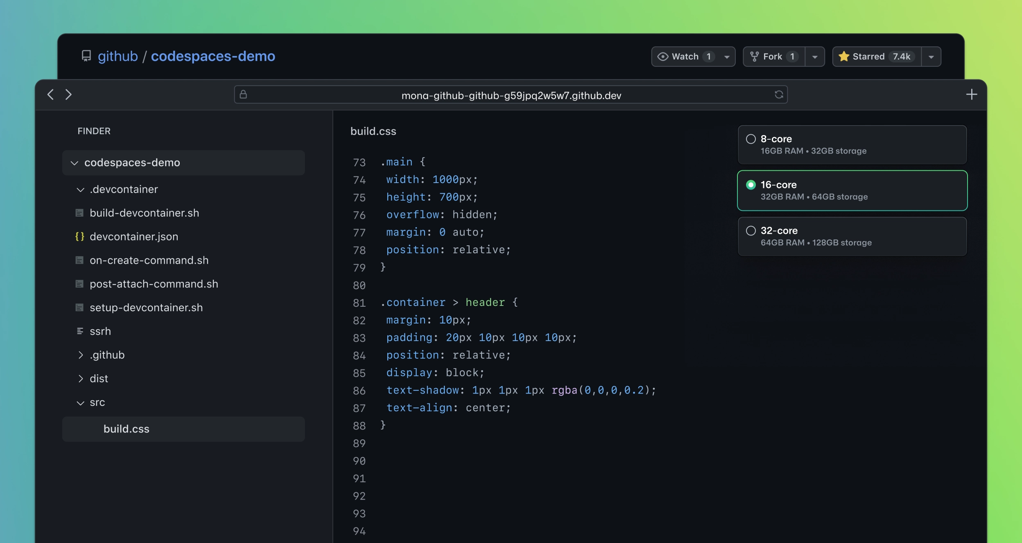The image size is (1022, 543).
Task: Click the address bar input field
Action: point(510,95)
